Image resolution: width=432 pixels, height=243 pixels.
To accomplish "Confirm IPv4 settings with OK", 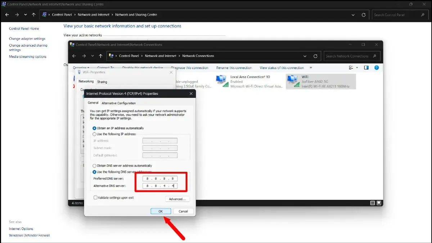I will coord(161,211).
